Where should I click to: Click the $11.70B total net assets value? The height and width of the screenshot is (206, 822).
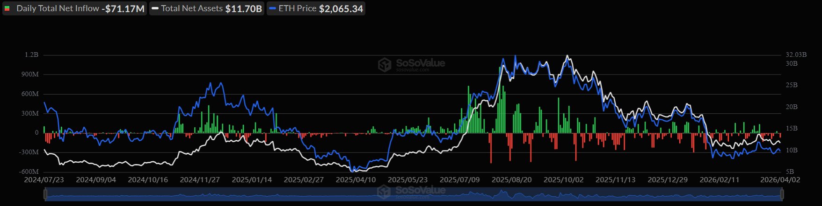[x=243, y=9]
